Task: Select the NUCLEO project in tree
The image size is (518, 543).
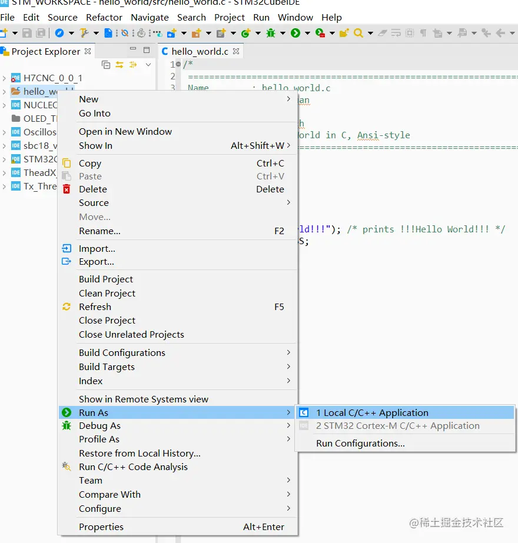Action: tap(34, 105)
